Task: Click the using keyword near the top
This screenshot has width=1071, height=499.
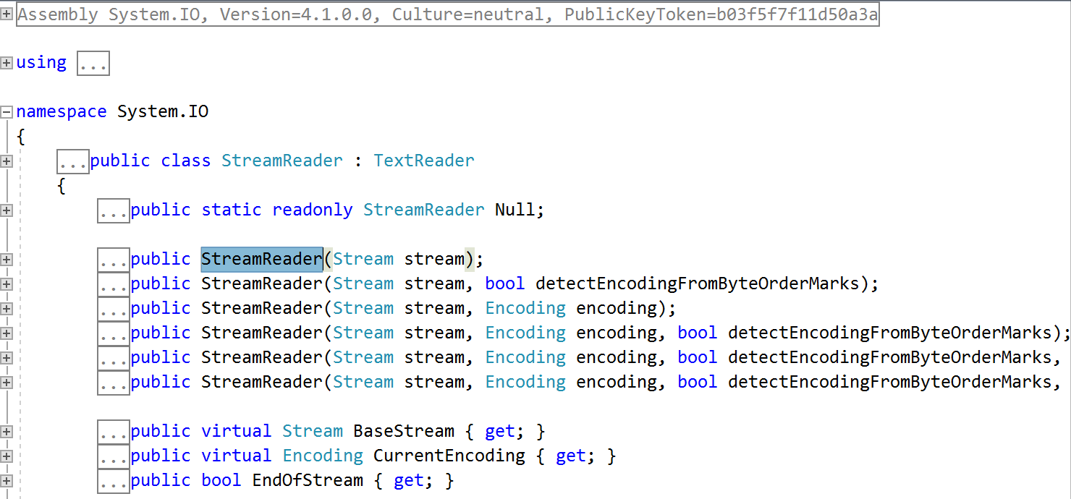Action: [x=41, y=62]
